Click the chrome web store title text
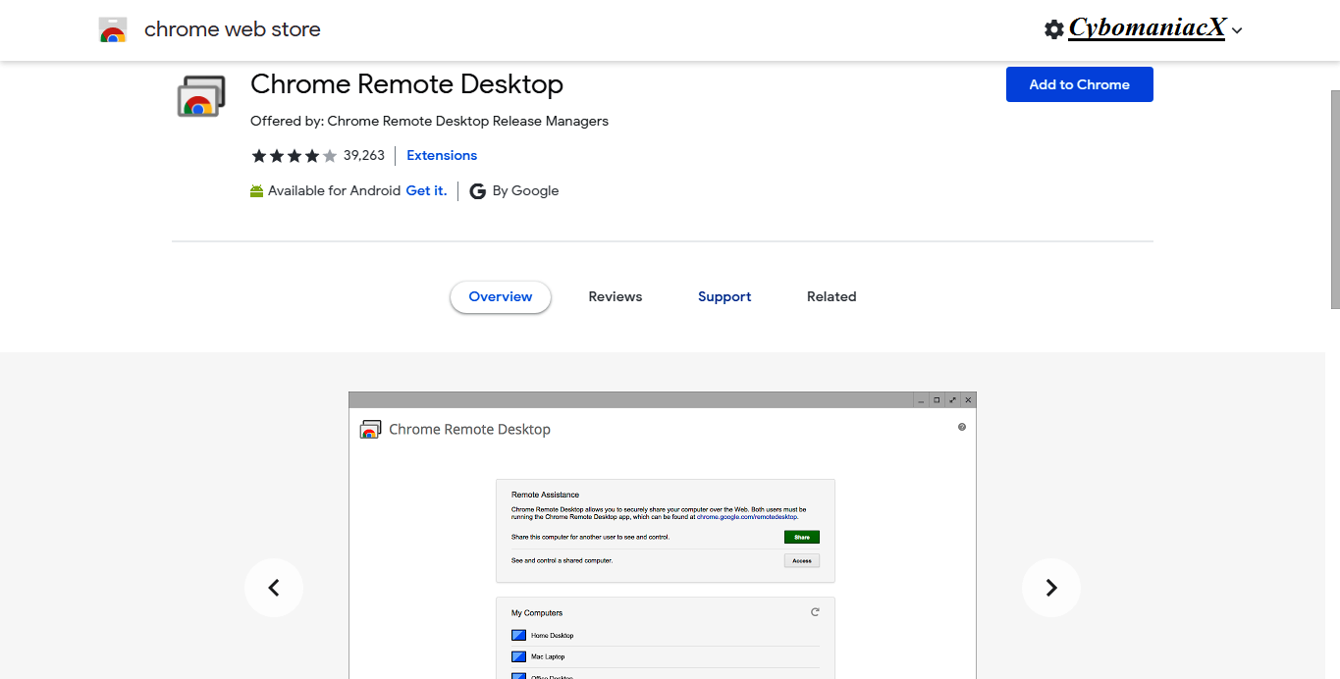 (x=233, y=29)
